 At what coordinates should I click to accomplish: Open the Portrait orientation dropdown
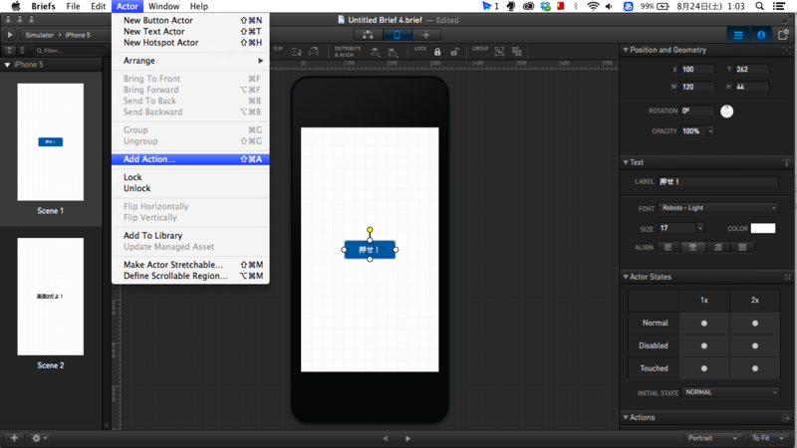pos(712,438)
